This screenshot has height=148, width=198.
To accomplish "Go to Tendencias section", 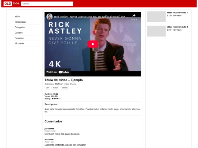I will pyautogui.click(x=20, y=22).
